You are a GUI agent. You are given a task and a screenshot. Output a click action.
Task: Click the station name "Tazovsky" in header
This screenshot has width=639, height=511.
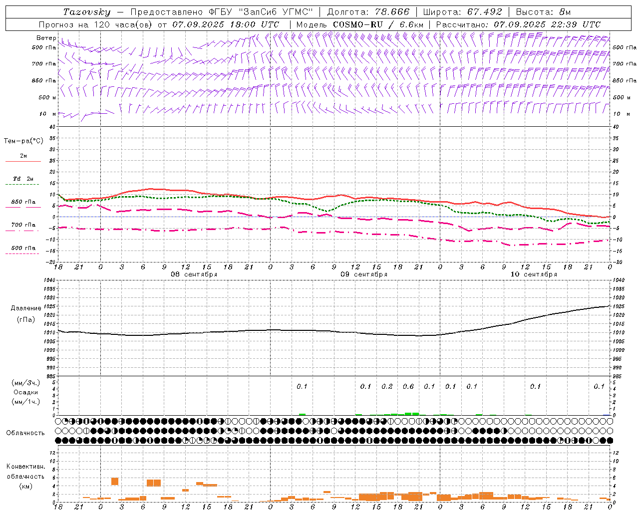click(x=87, y=12)
